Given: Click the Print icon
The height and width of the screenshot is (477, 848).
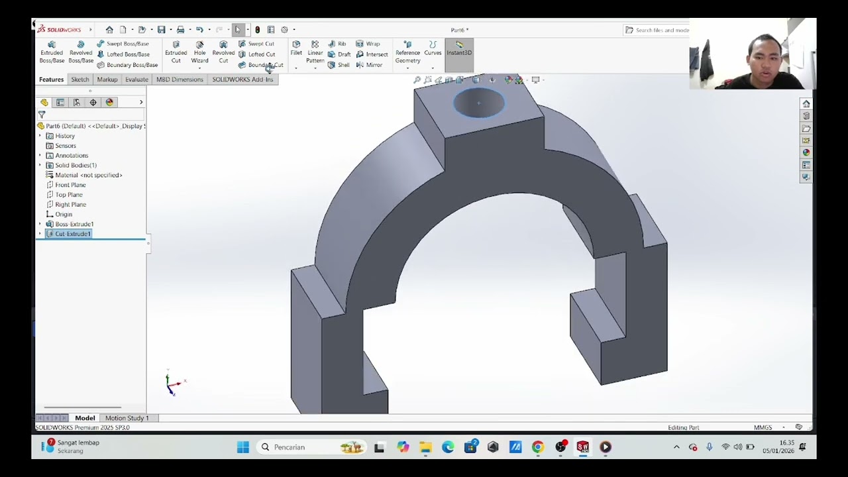Looking at the screenshot, I should pos(180,30).
